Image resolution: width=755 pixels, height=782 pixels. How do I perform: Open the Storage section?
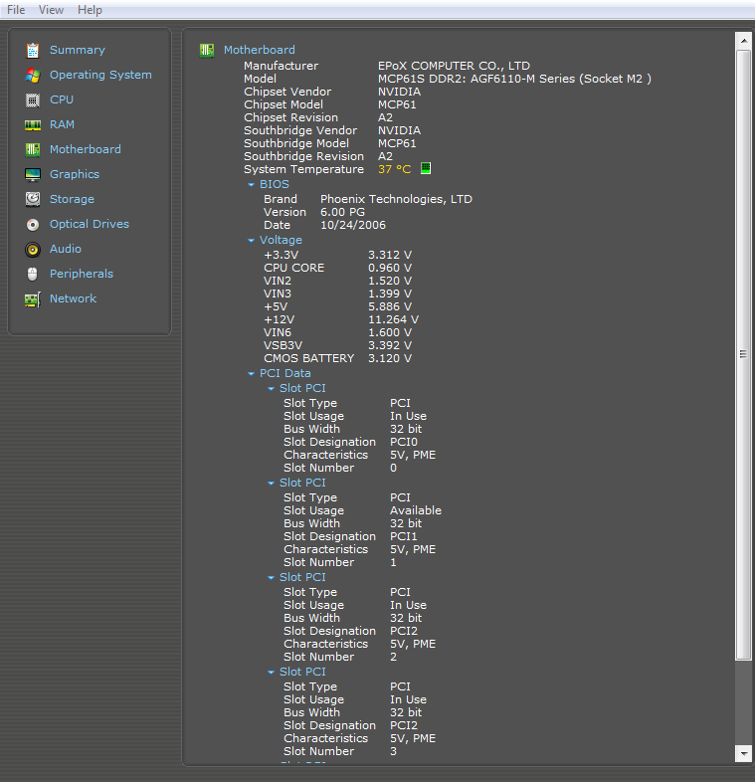click(x=72, y=199)
